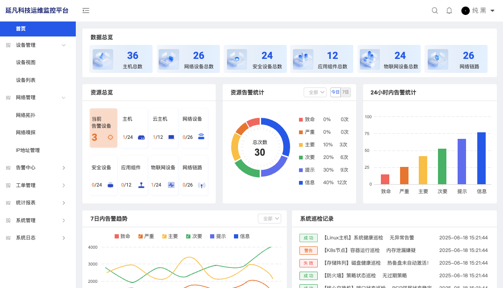Toggle 严重 series in 7日内告警趋势 legend
The width and height of the screenshot is (503, 288).
tap(146, 237)
